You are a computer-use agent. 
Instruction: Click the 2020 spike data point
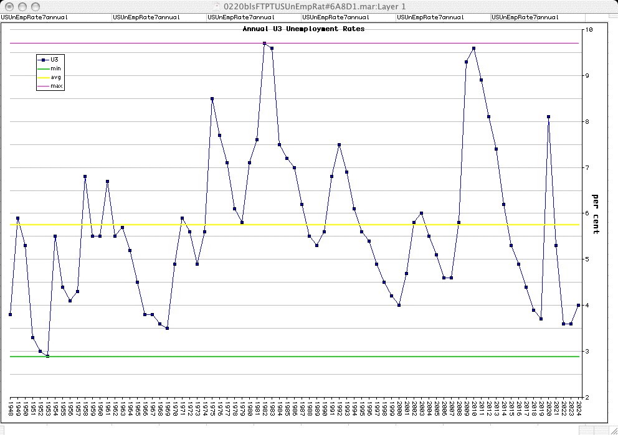coord(548,117)
